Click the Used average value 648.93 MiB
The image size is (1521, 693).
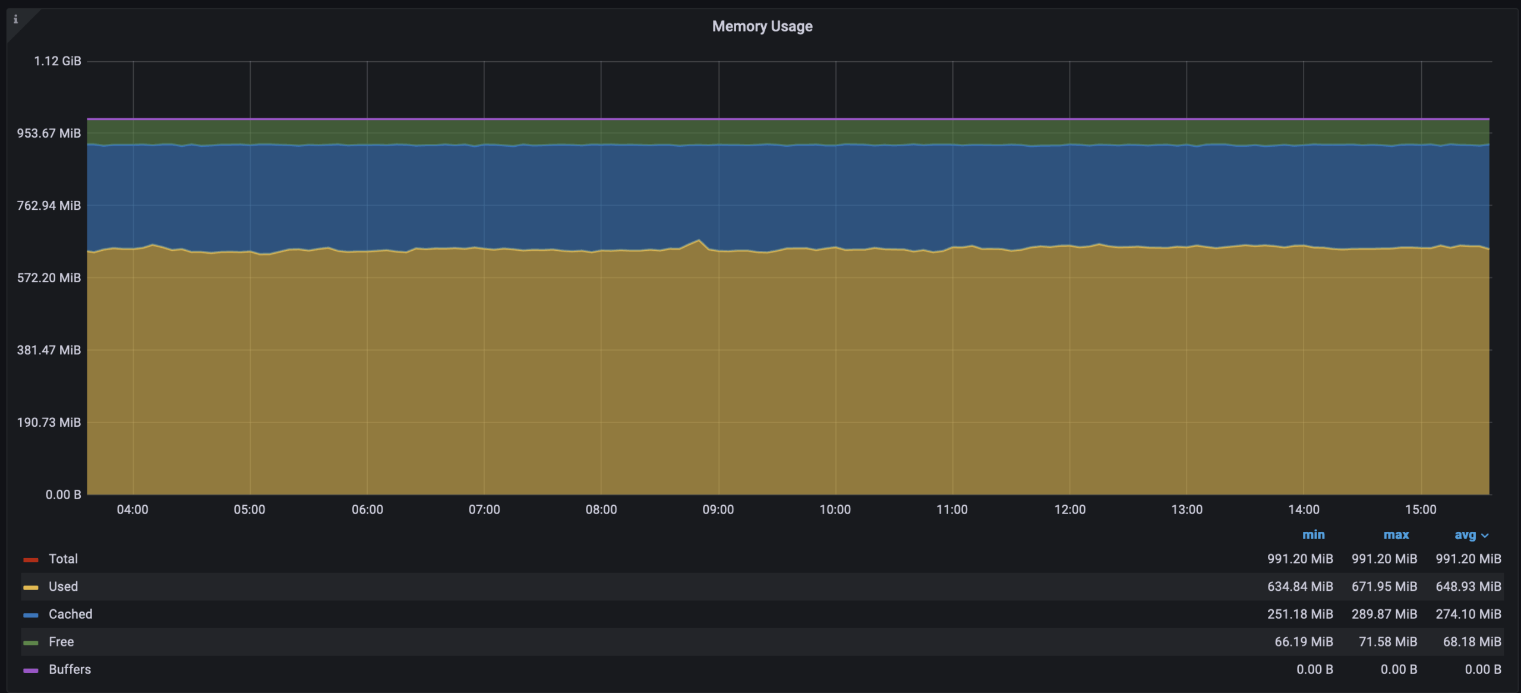(x=1468, y=587)
